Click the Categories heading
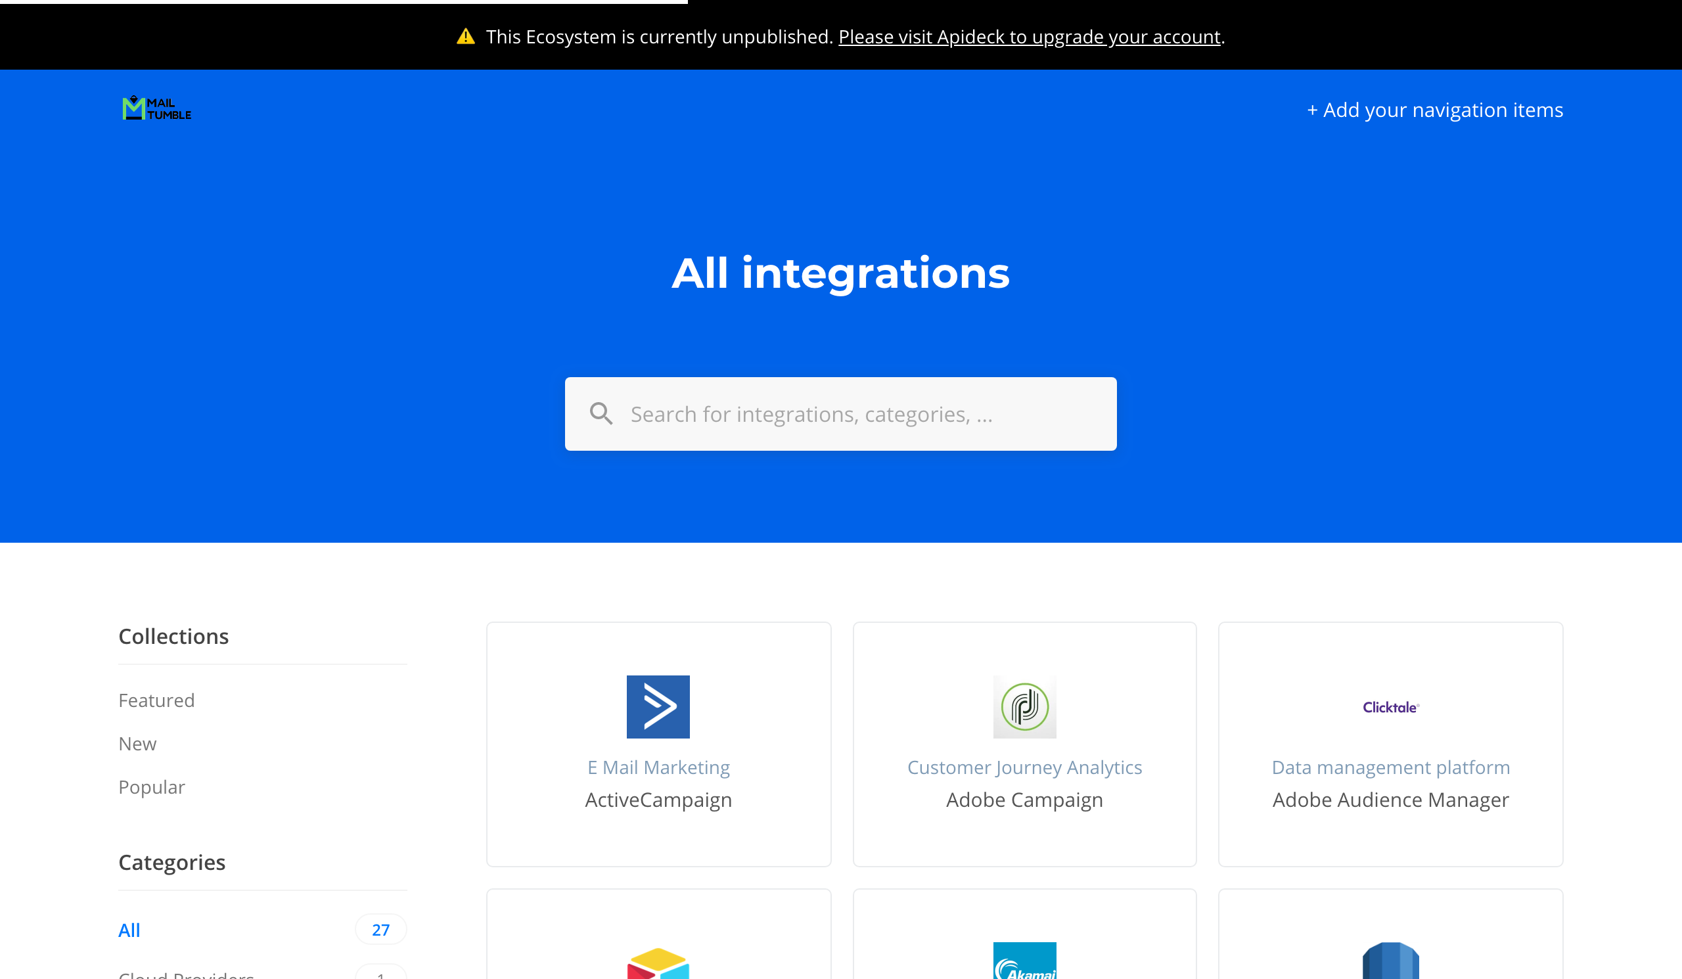This screenshot has width=1682, height=979. coord(172,862)
